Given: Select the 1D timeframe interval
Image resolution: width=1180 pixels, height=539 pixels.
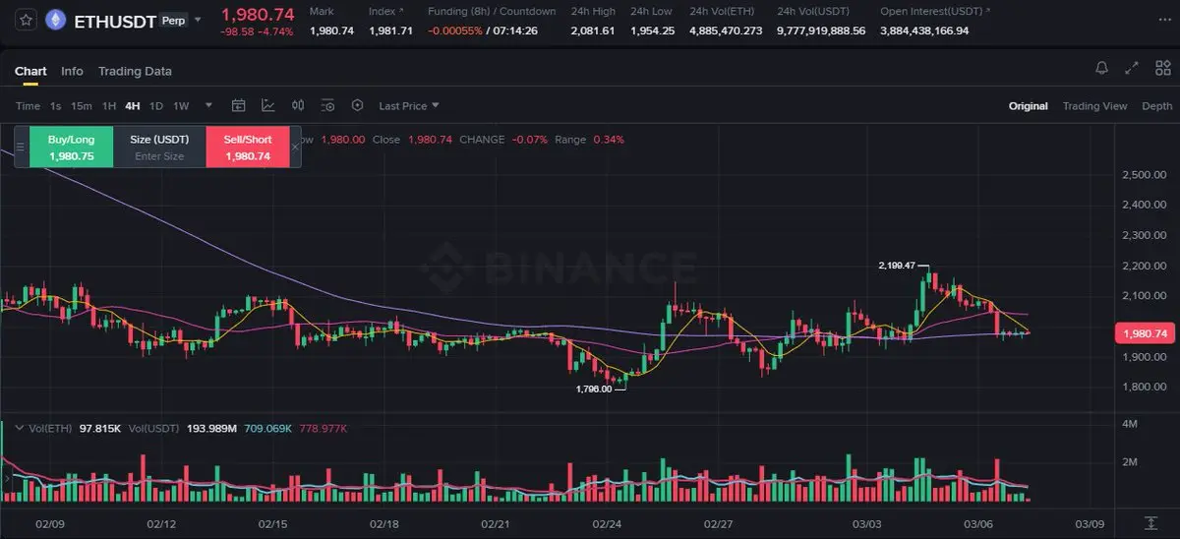Looking at the screenshot, I should click(155, 106).
